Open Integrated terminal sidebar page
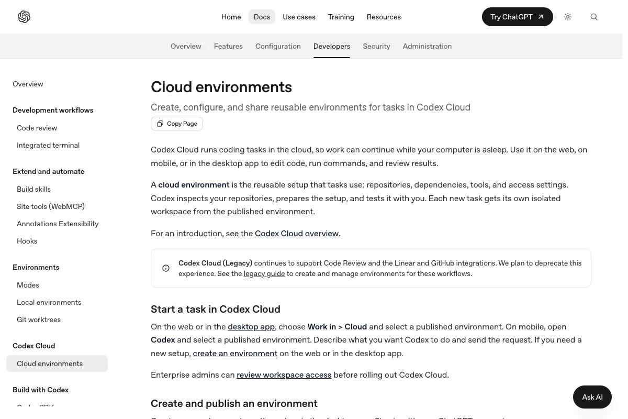Screen dimensions: 628x419 (x=48, y=145)
